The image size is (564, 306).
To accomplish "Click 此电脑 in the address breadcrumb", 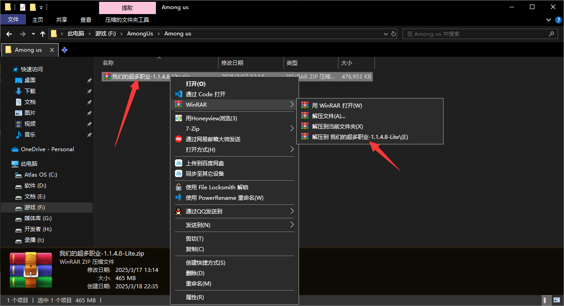I will tap(76, 34).
